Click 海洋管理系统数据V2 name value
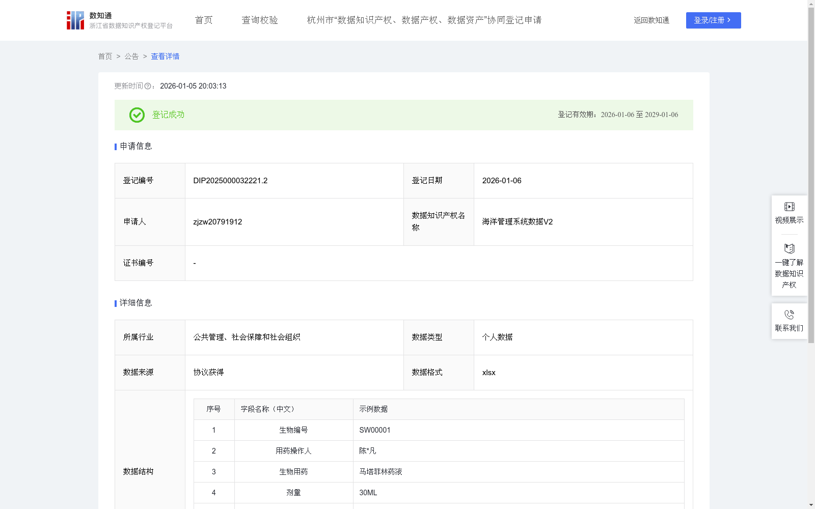 point(518,222)
